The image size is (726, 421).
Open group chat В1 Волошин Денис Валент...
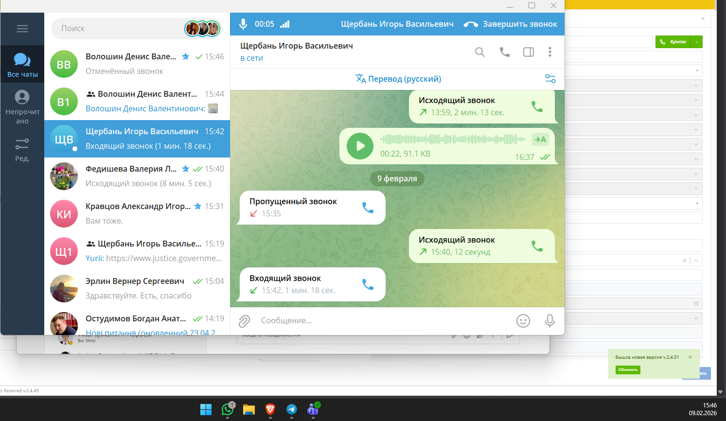coord(137,102)
